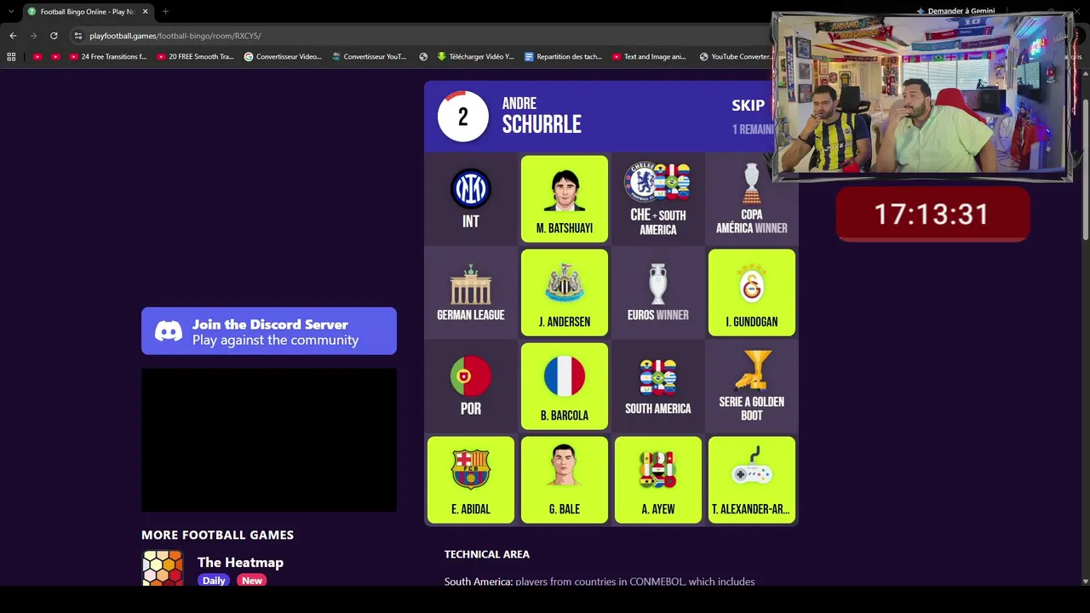This screenshot has width=1090, height=613.
Task: Click the A. Ayew flags cell
Action: coord(658,480)
